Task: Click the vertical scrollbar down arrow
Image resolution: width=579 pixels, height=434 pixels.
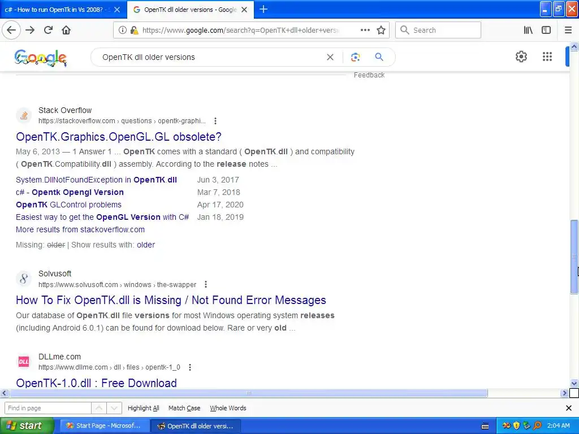Action: pyautogui.click(x=574, y=383)
